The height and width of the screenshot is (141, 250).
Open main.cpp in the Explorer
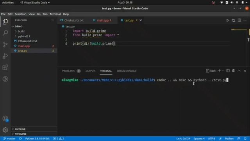[x=24, y=46]
